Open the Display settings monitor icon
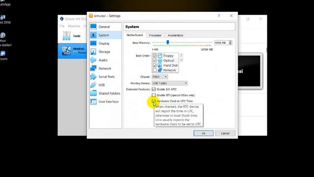The width and height of the screenshot is (314, 177). point(93,43)
